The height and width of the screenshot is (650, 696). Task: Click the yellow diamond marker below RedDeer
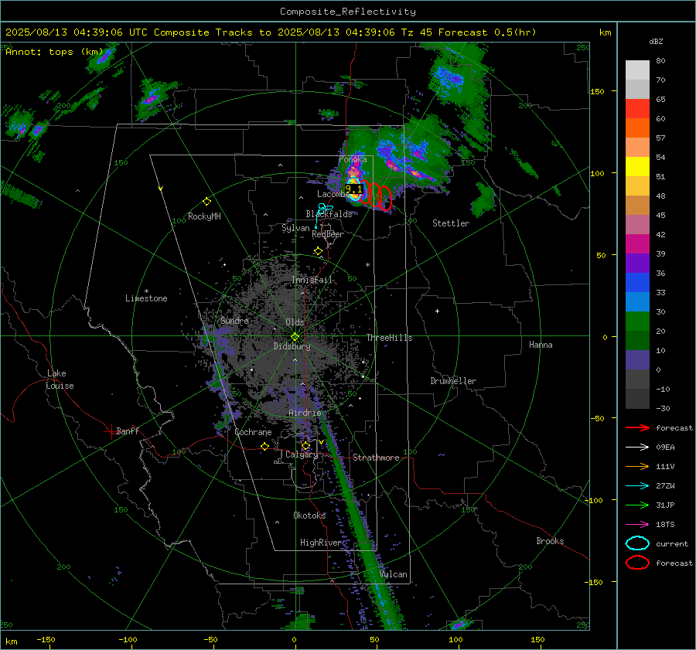pos(318,251)
